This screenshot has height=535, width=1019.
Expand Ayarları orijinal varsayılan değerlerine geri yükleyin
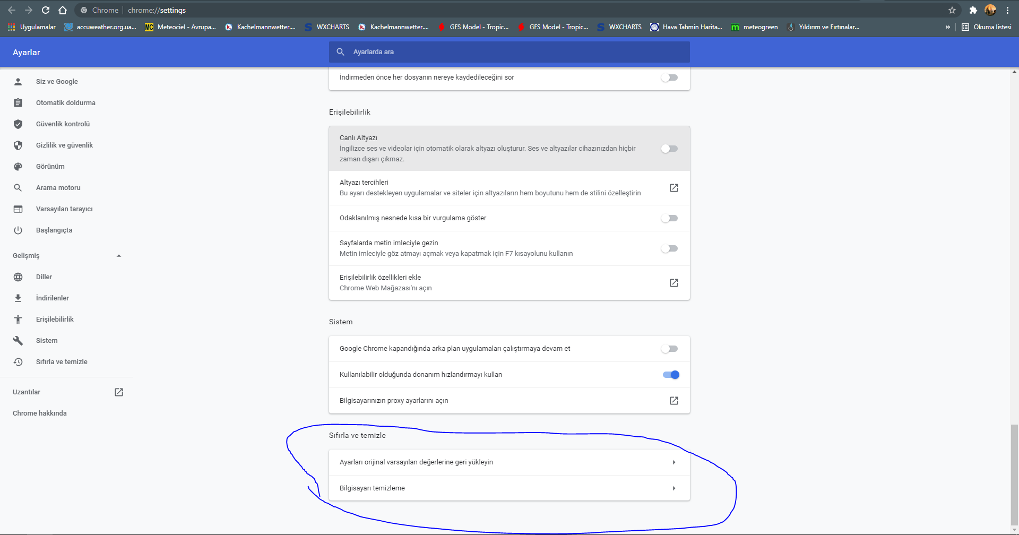pyautogui.click(x=509, y=462)
